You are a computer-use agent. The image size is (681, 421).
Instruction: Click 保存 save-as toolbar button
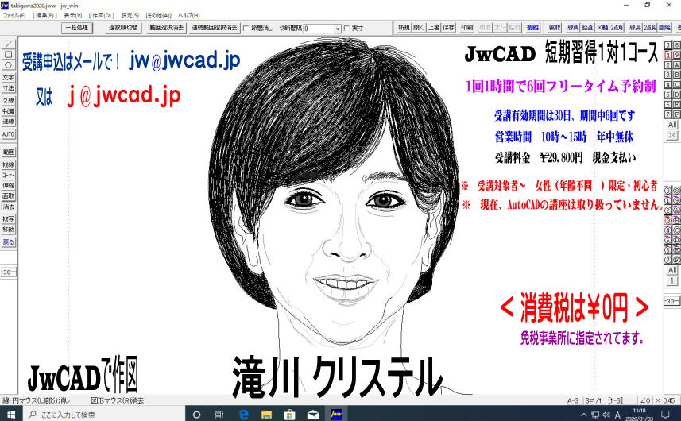[449, 27]
